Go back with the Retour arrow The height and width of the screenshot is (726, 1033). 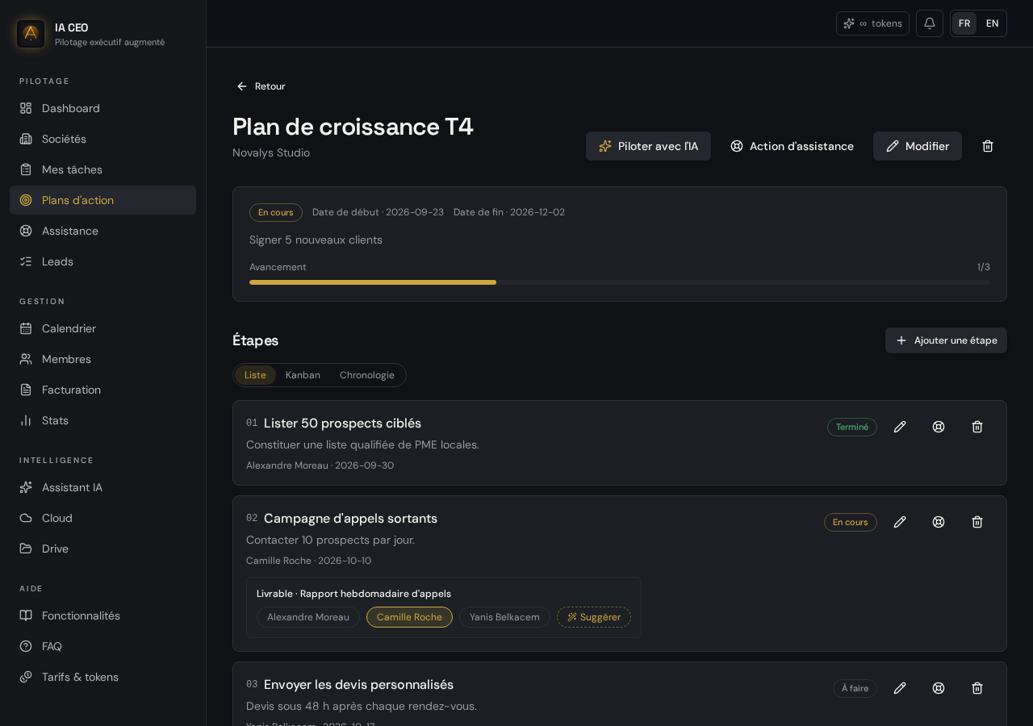pos(261,86)
